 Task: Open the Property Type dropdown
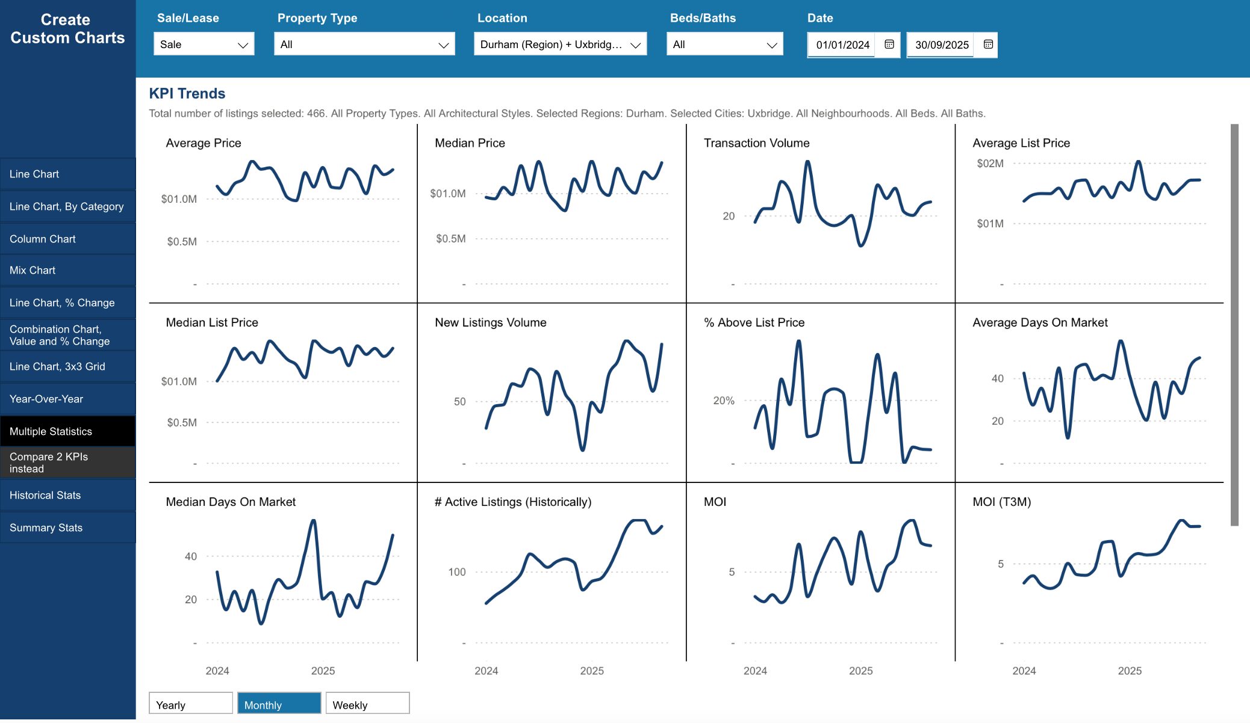pos(364,45)
